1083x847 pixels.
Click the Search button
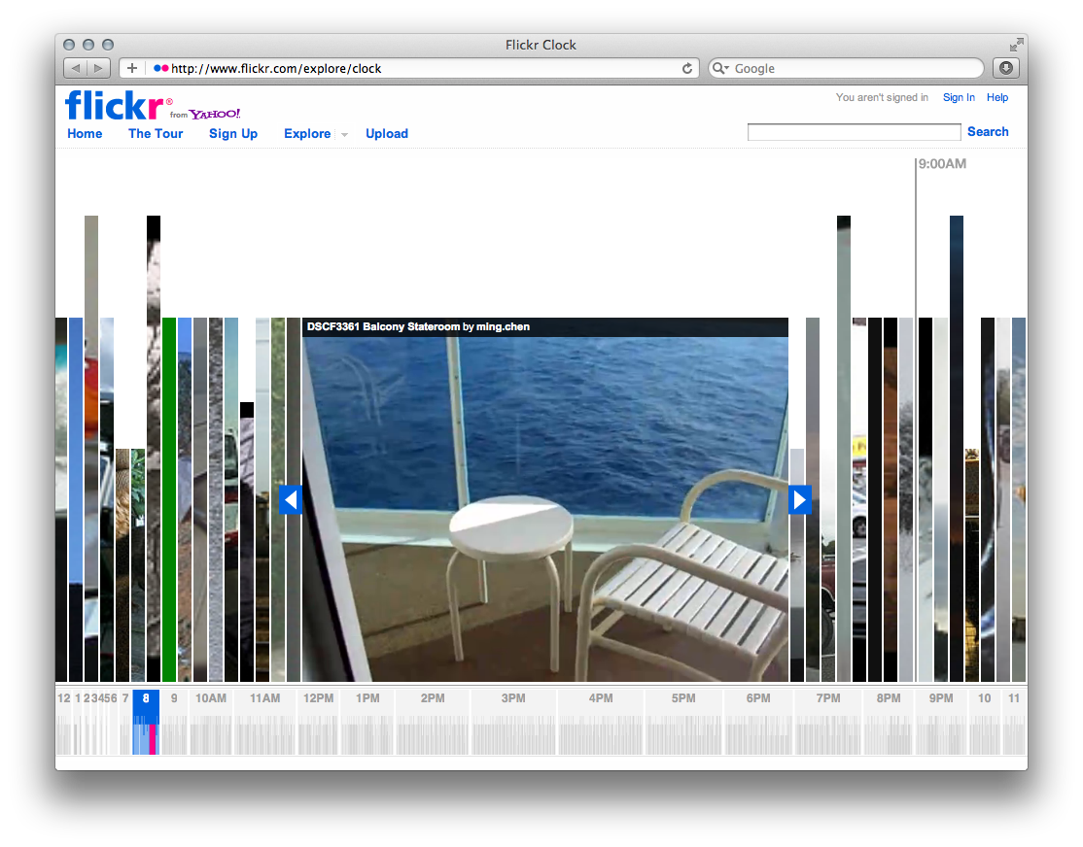(x=988, y=131)
